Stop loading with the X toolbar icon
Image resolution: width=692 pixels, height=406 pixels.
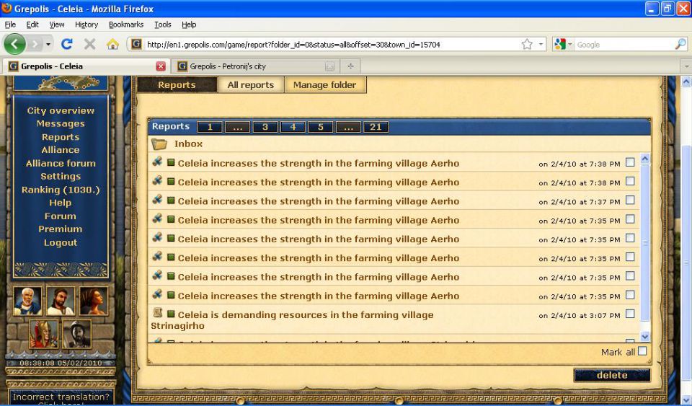[89, 44]
